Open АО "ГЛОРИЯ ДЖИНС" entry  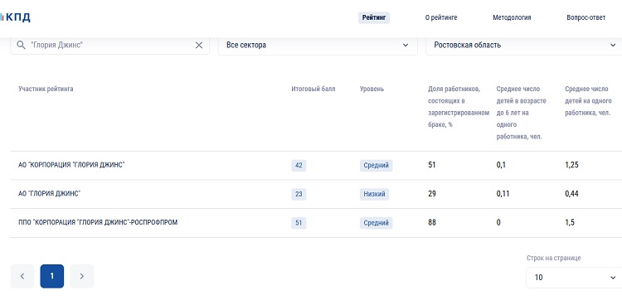click(50, 194)
